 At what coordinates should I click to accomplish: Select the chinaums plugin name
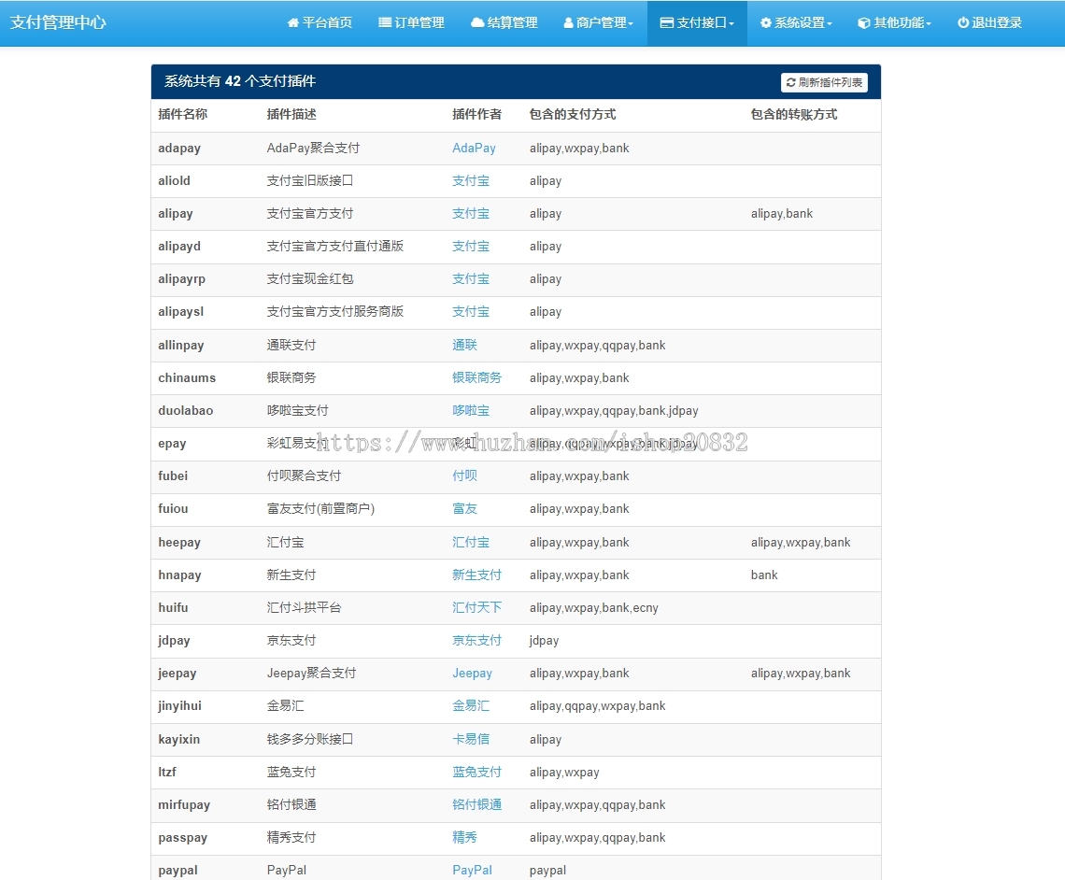click(x=187, y=377)
